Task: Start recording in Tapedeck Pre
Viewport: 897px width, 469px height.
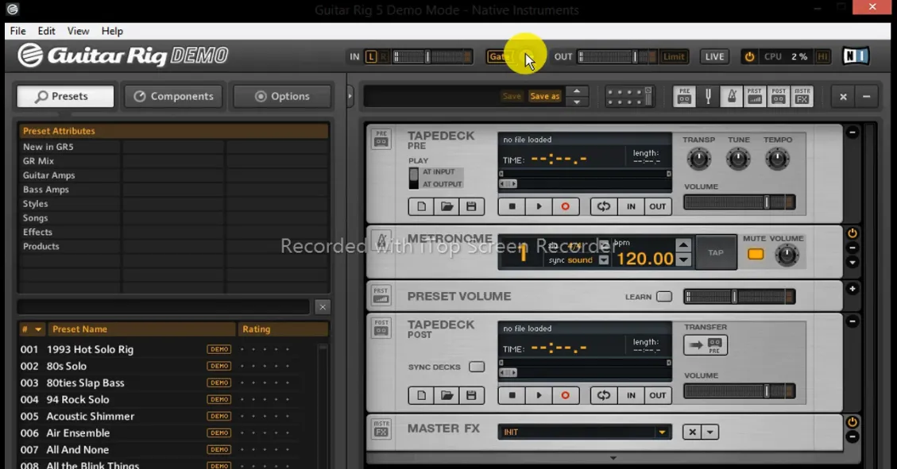Action: [565, 206]
